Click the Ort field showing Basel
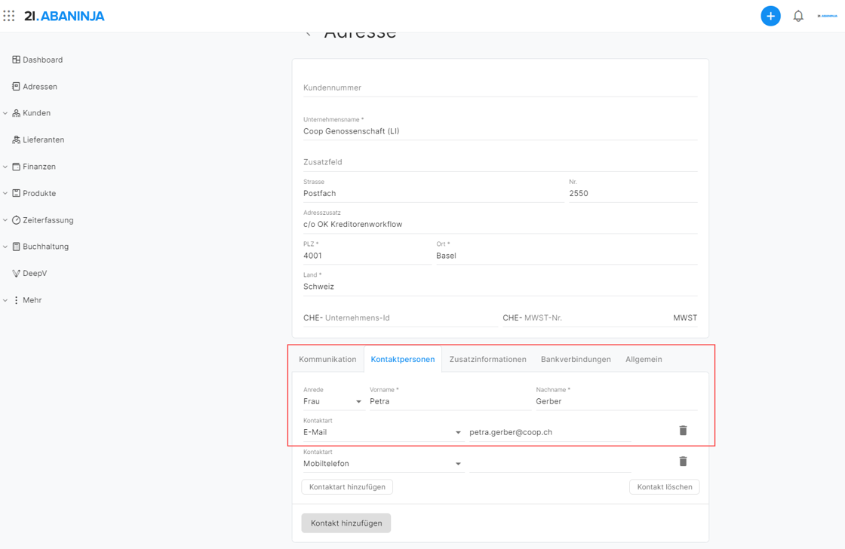 (x=567, y=256)
